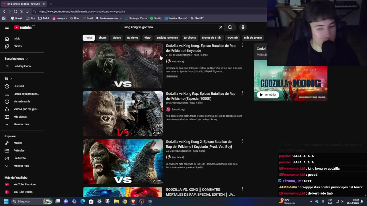Open options for Godzilla vs King Kong 2
This screenshot has height=206, width=367.
pos(242,141)
